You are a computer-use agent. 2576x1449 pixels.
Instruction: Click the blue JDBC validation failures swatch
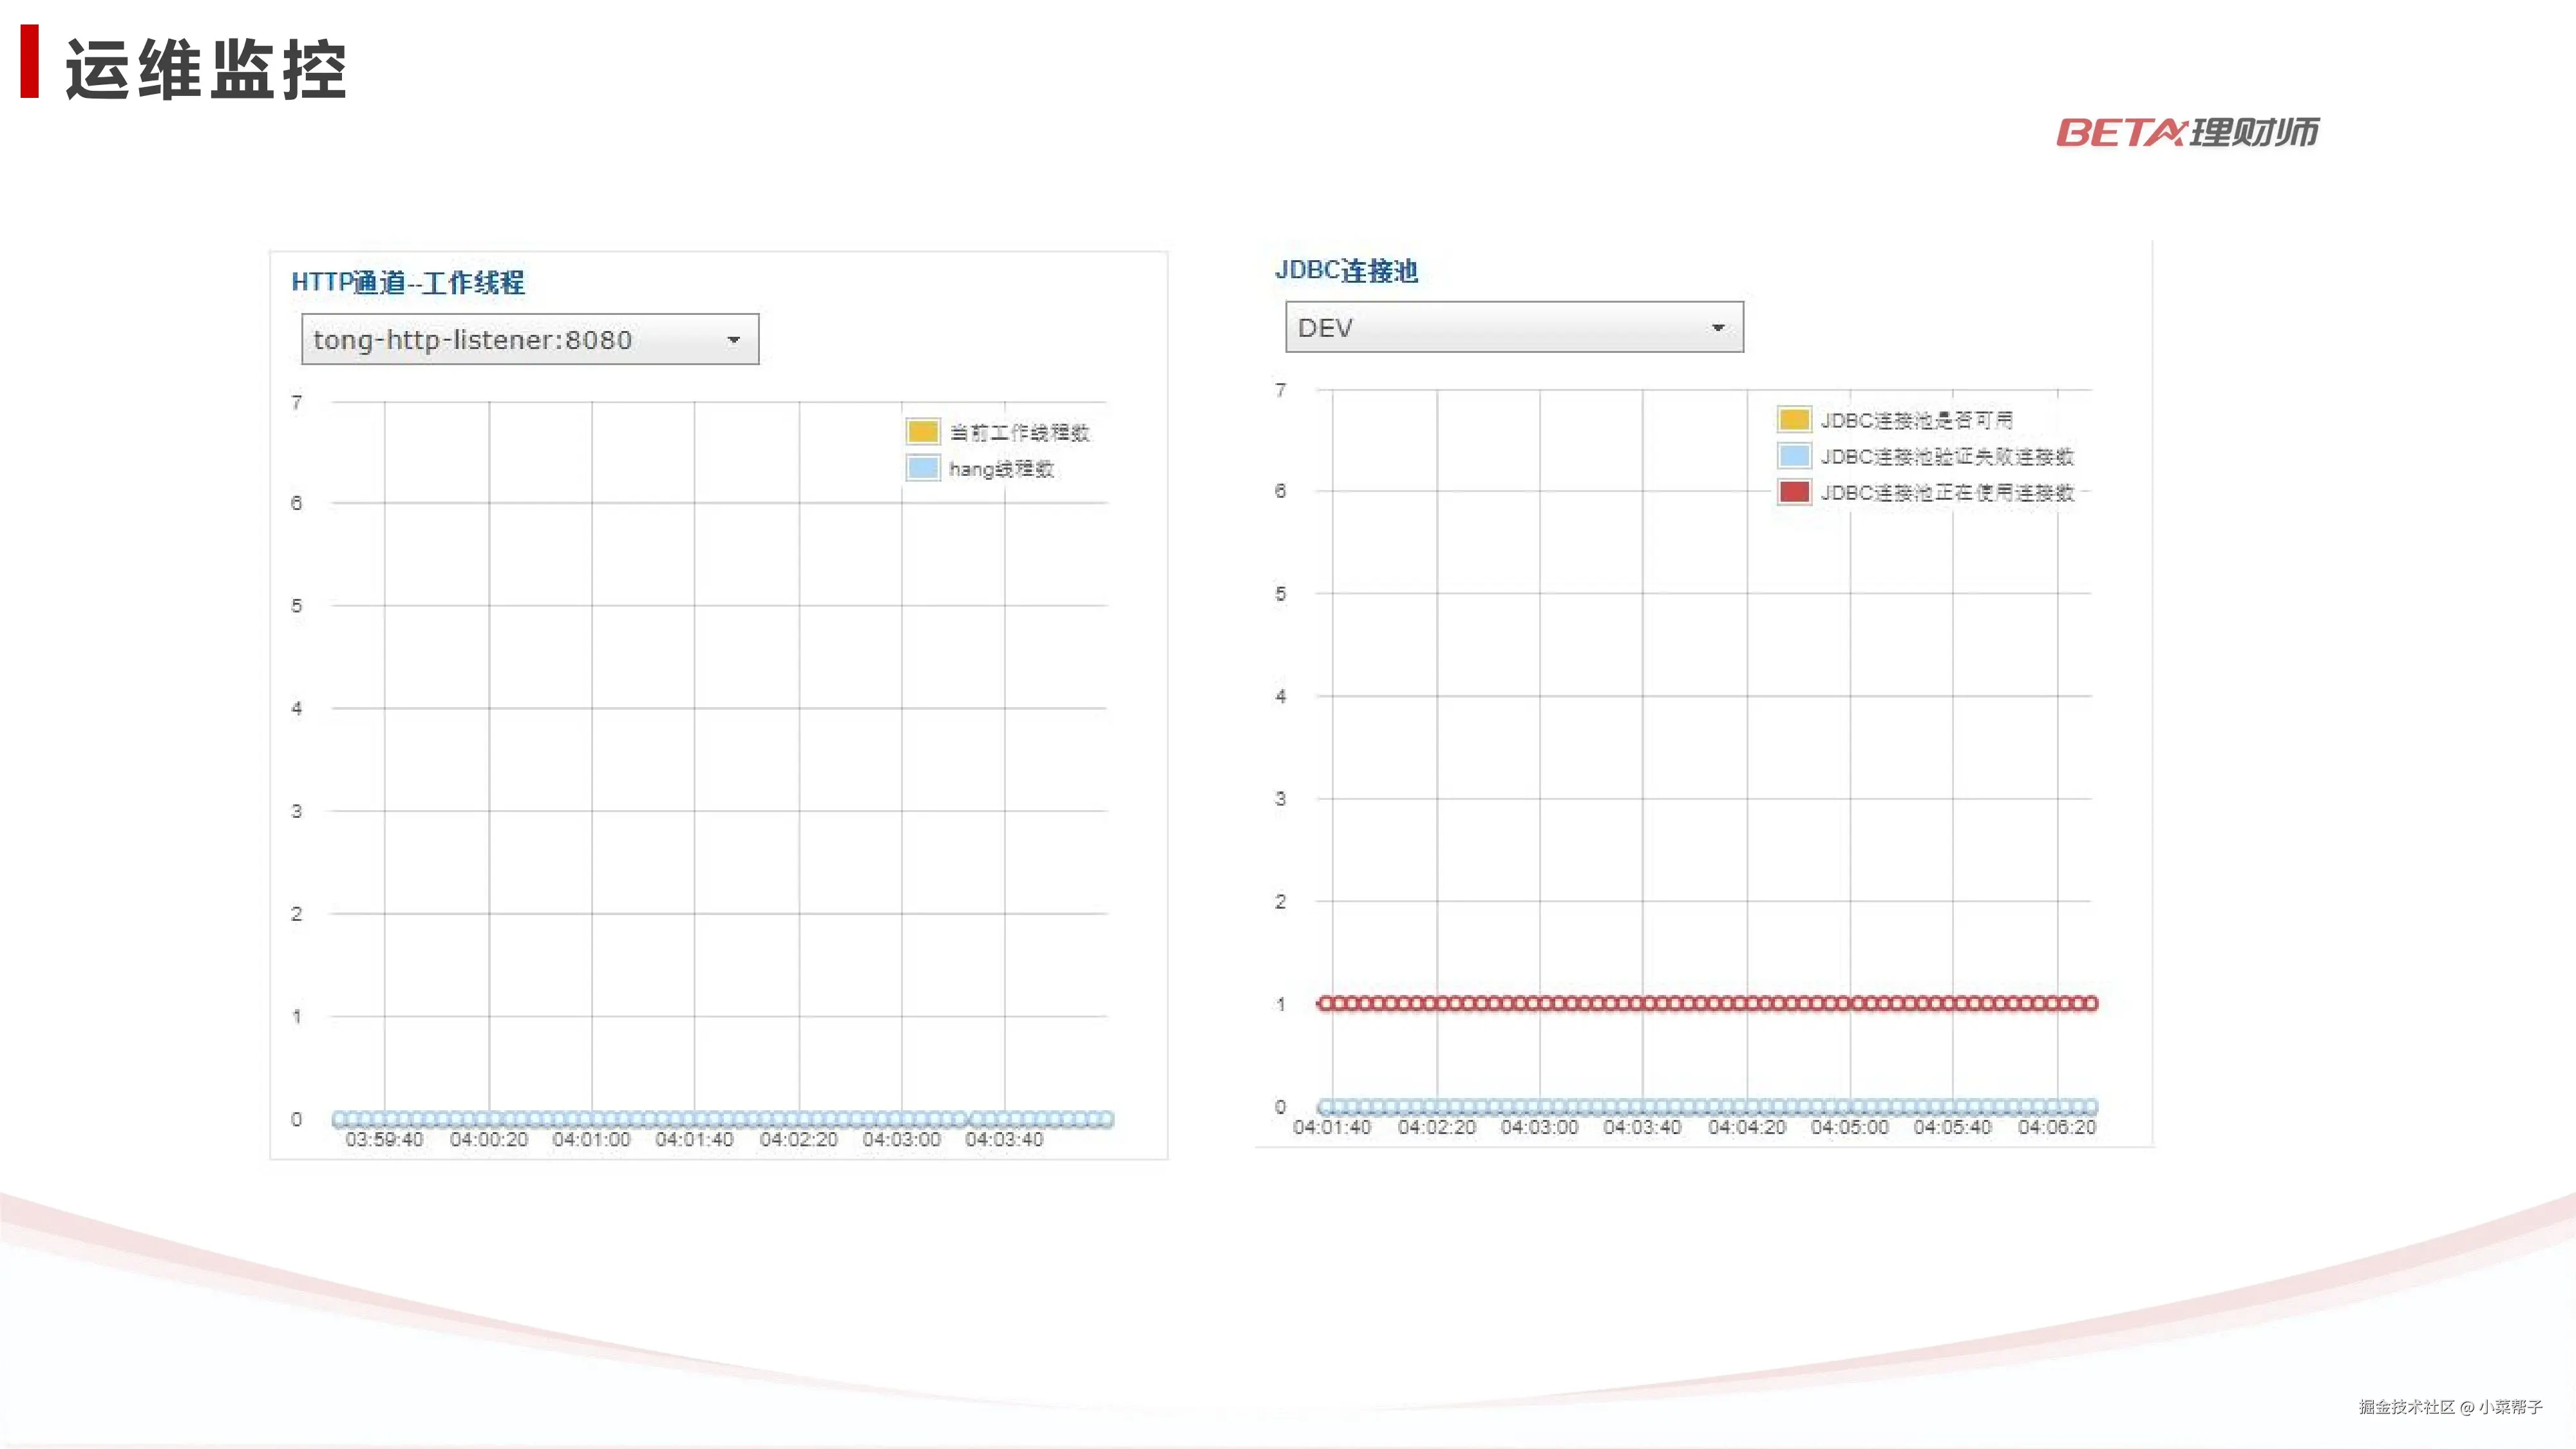pyautogui.click(x=1794, y=456)
